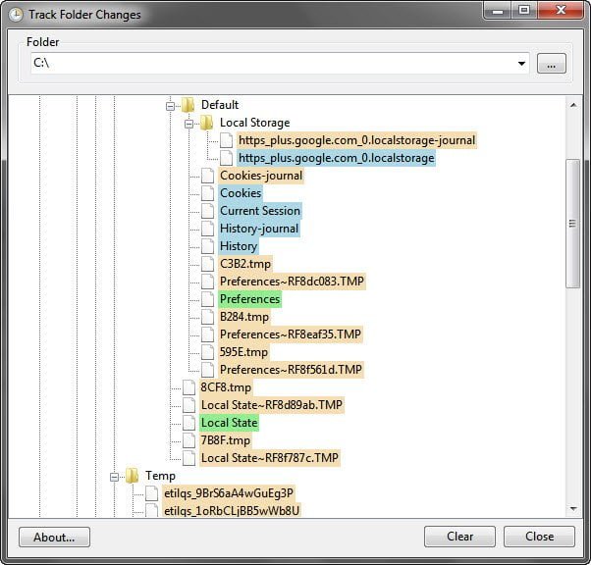This screenshot has height=565, width=591.
Task: Click the Clear button
Action: [x=459, y=537]
